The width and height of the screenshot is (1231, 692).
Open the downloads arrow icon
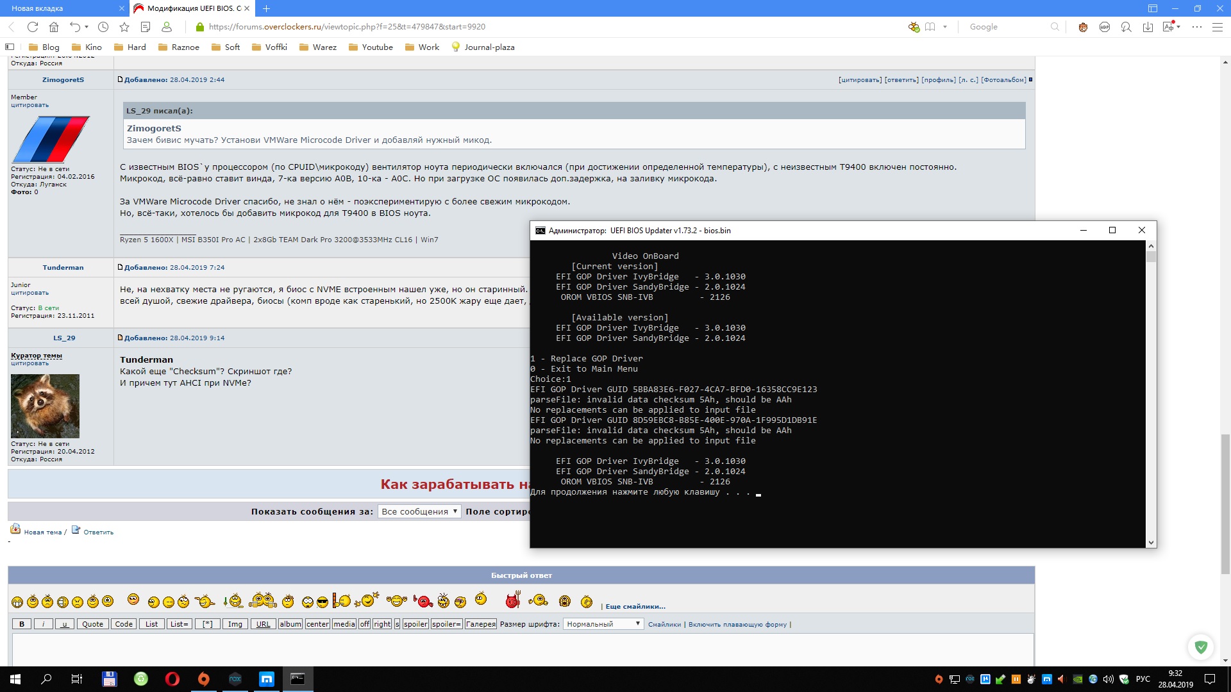[x=1148, y=27]
